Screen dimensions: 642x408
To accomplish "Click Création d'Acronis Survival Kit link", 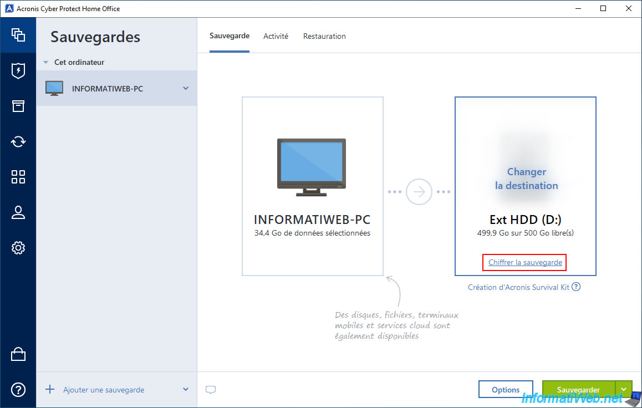I will (518, 287).
